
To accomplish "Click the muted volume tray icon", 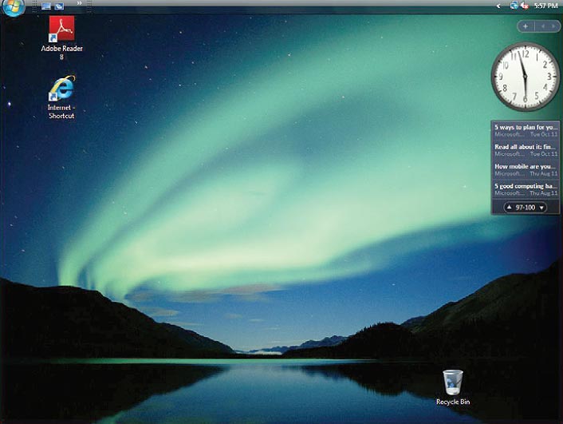I will pyautogui.click(x=525, y=6).
